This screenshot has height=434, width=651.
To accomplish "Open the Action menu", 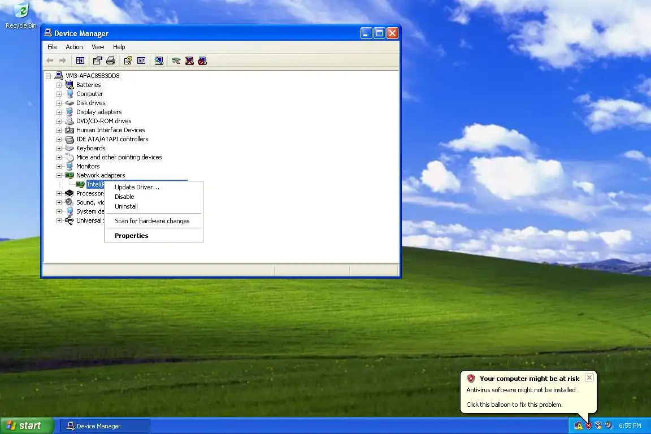I will point(74,47).
